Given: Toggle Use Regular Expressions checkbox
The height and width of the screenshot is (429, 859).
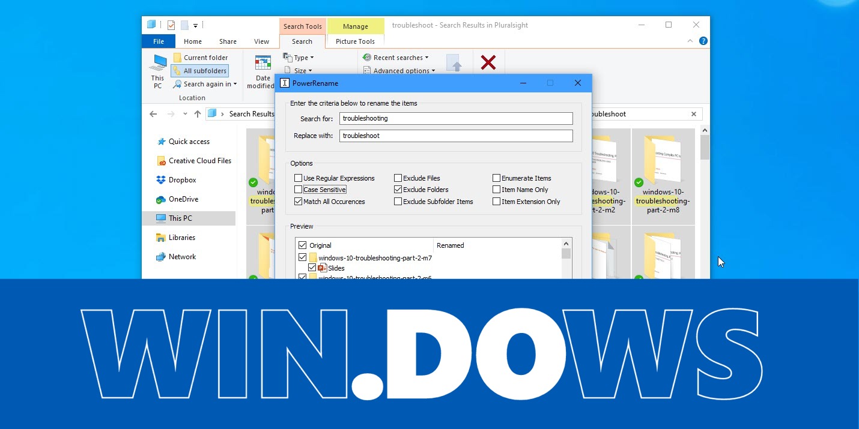Looking at the screenshot, I should coord(298,178).
